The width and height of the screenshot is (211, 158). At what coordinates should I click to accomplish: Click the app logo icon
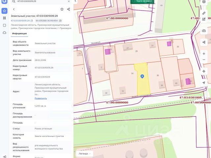(4, 1)
